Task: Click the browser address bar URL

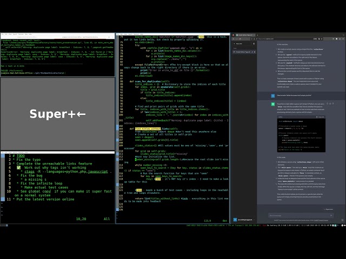Action: pyautogui.click(x=266, y=39)
